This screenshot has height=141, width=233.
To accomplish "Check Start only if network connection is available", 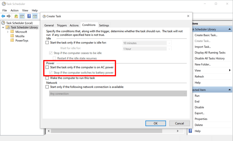I will click(47, 87).
